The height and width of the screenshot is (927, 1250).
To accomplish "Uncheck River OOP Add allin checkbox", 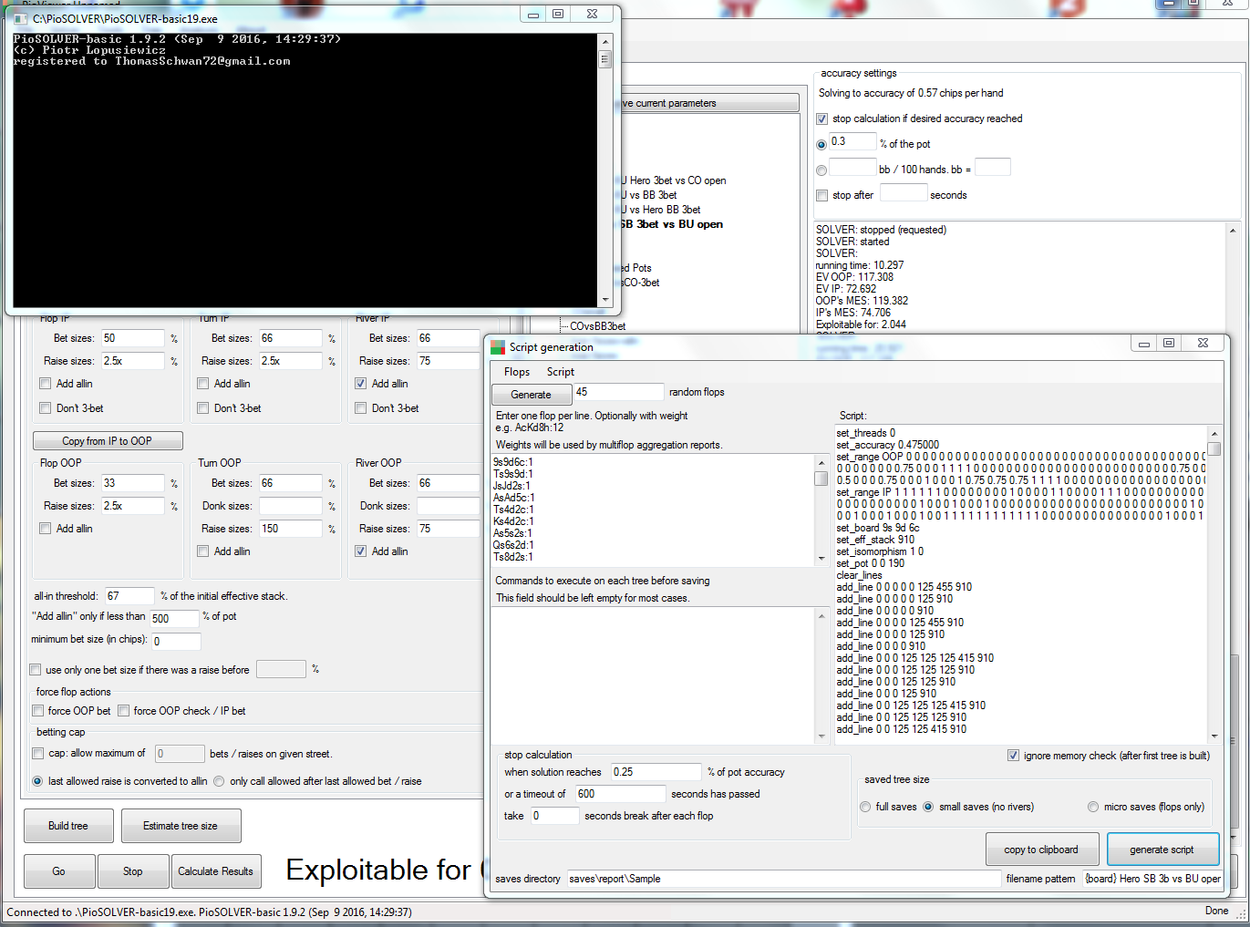I will point(361,551).
